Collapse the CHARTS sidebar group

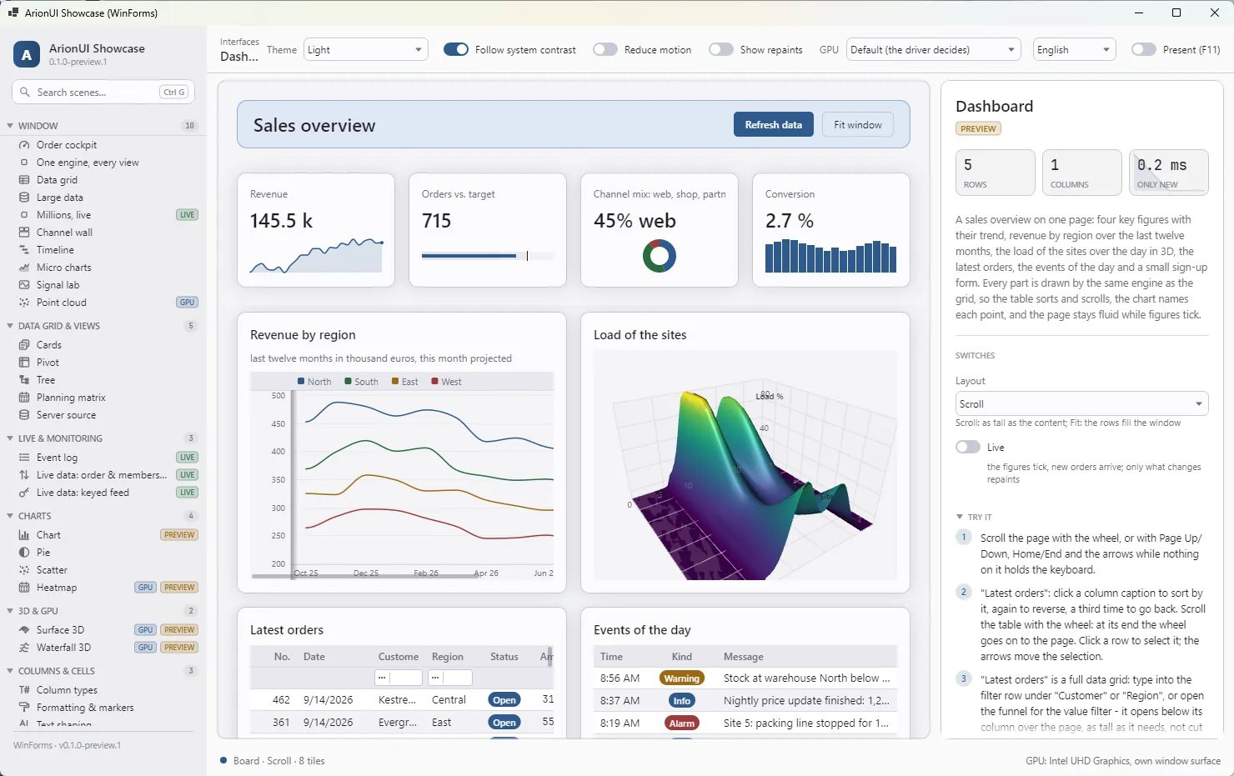click(x=10, y=516)
